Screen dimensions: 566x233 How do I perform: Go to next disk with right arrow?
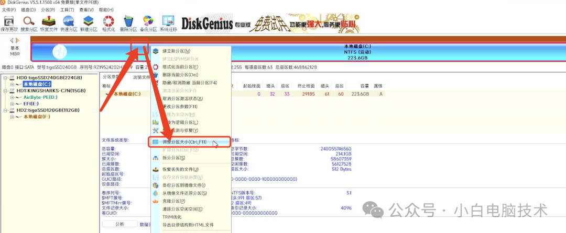point(17,40)
